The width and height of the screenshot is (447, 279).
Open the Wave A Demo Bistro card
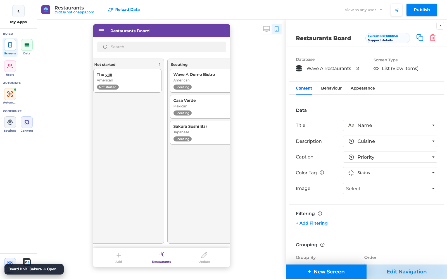pos(200,81)
